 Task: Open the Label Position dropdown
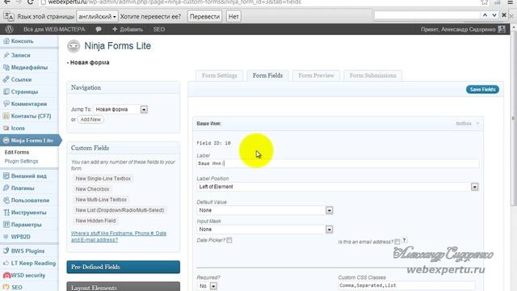[x=338, y=187]
